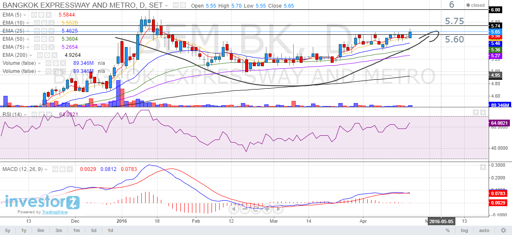The width and height of the screenshot is (512, 235).
Task: Toggle visibility of EMA (200)
Action: [x=40, y=55]
